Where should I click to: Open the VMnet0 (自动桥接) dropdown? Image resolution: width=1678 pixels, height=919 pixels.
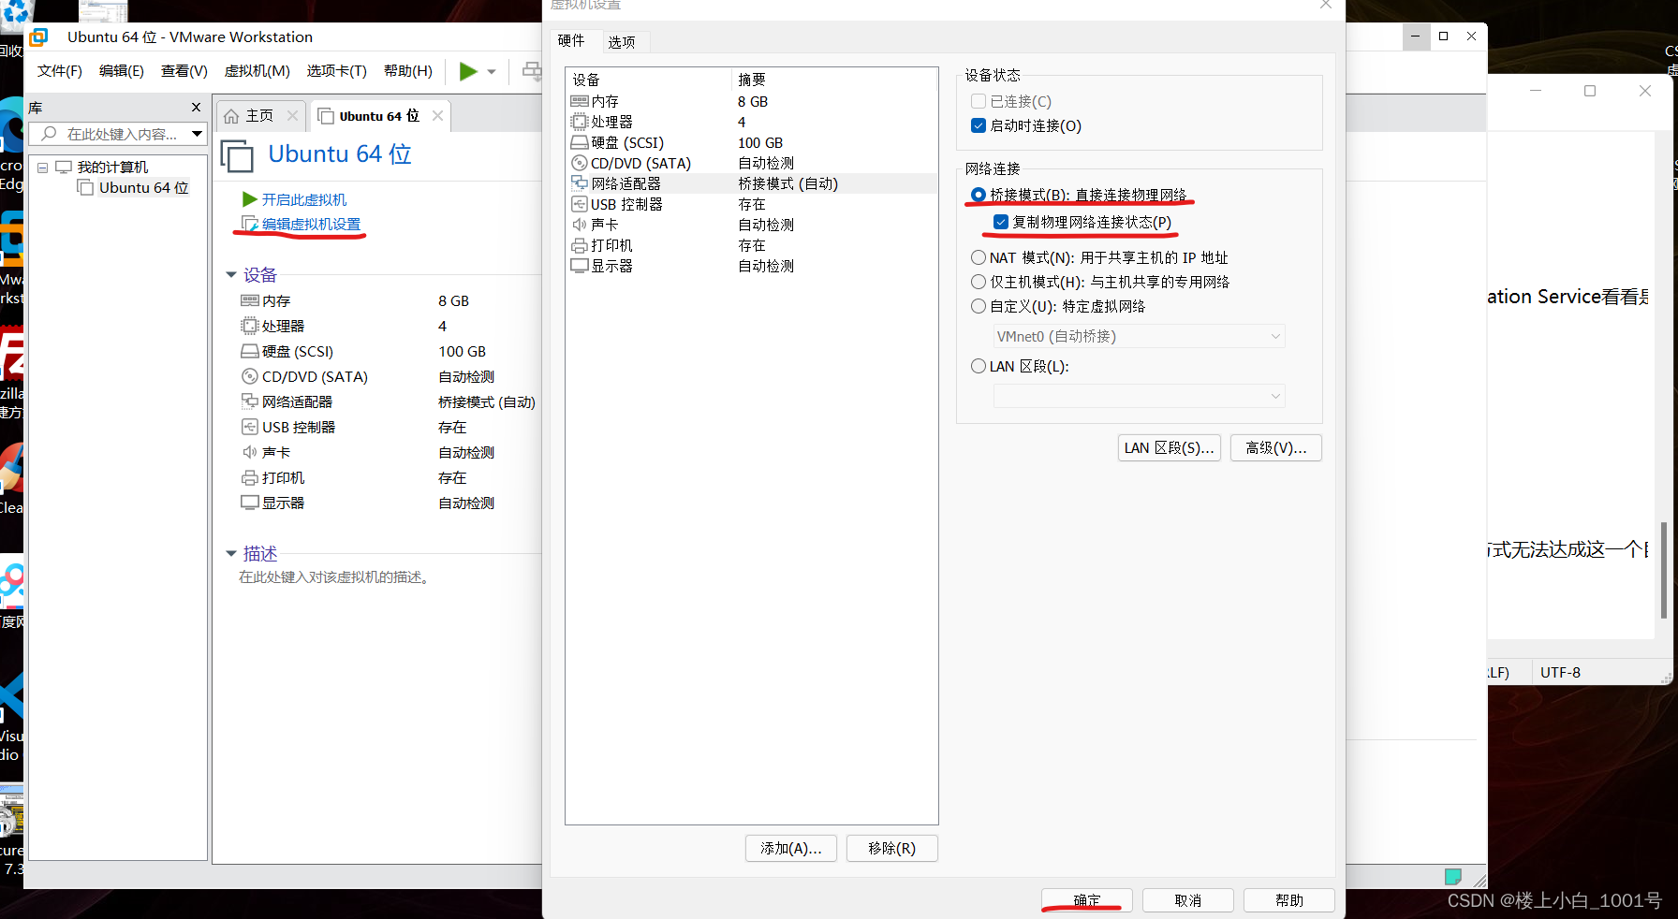coord(1139,336)
